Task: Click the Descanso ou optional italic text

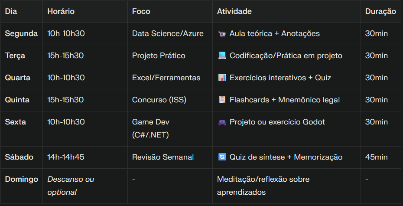Action: [71, 186]
